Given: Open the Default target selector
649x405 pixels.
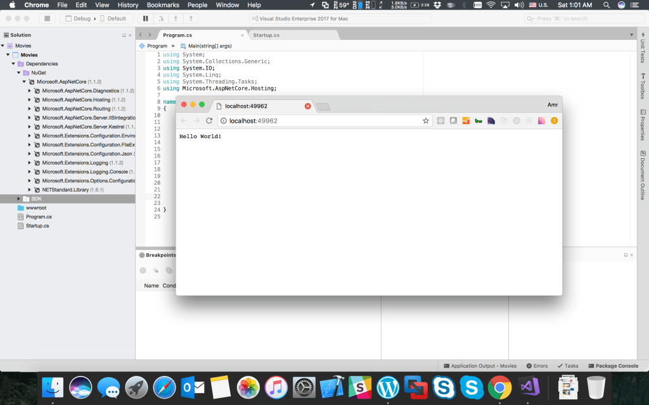Looking at the screenshot, I should point(113,18).
